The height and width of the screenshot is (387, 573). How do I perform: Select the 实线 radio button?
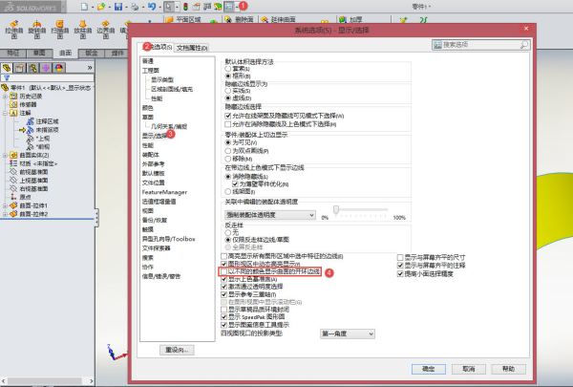click(229, 89)
